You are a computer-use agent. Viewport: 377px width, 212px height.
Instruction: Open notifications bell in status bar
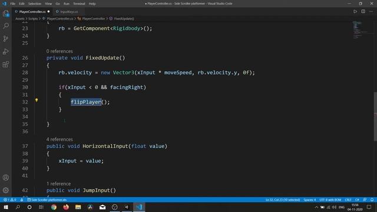pos(372,200)
